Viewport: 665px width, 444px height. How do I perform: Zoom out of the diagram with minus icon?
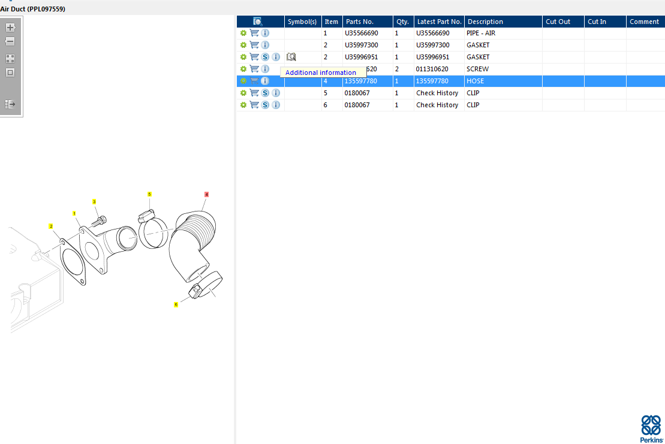point(10,41)
